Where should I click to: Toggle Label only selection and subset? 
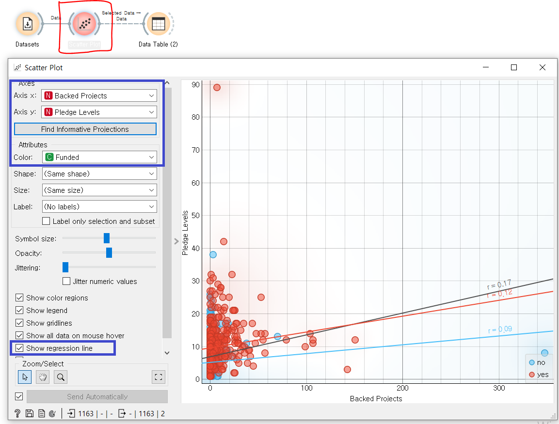46,221
